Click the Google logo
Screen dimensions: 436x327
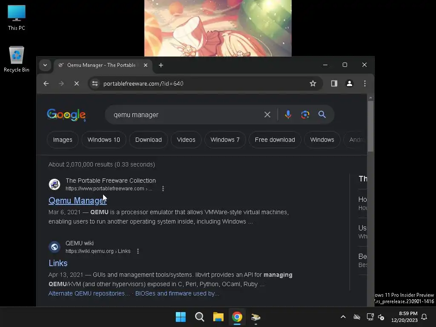(66, 115)
